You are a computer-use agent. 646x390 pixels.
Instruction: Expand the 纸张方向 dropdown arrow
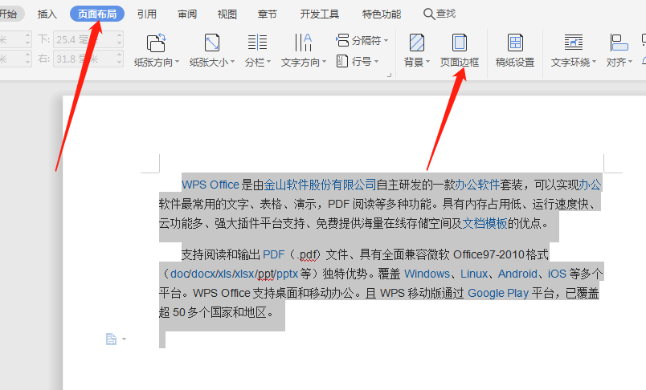(x=177, y=62)
